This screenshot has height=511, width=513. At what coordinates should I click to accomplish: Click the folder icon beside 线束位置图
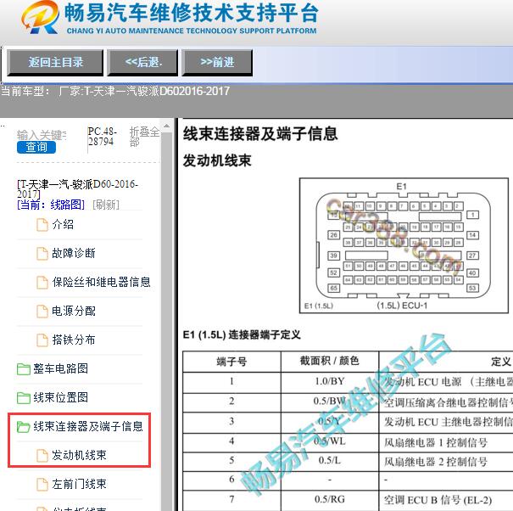point(23,397)
